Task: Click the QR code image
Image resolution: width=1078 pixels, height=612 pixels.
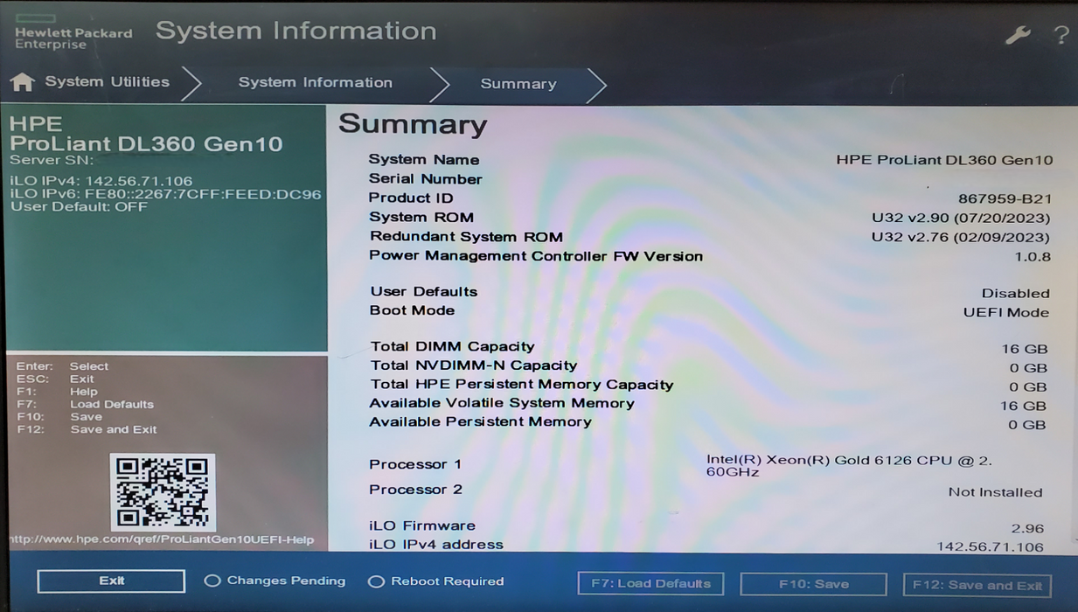Action: pos(163,492)
